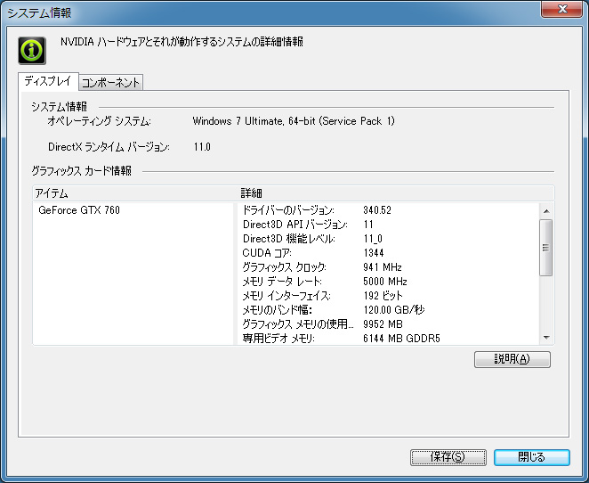The image size is (589, 483).
Task: Open the 説明(A) explanation button
Action: click(x=512, y=359)
